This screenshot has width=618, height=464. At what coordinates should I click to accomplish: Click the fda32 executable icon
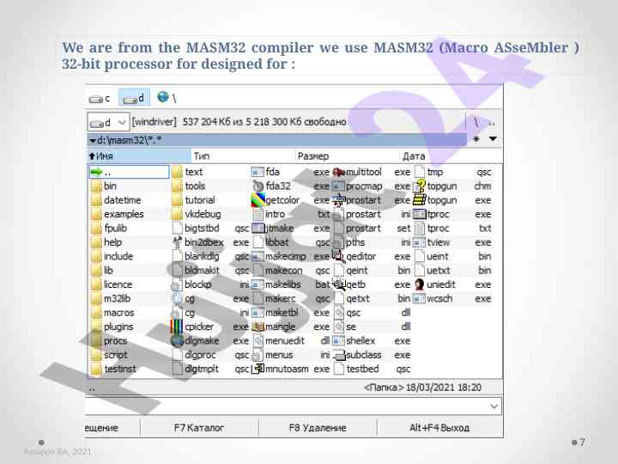pos(257,186)
